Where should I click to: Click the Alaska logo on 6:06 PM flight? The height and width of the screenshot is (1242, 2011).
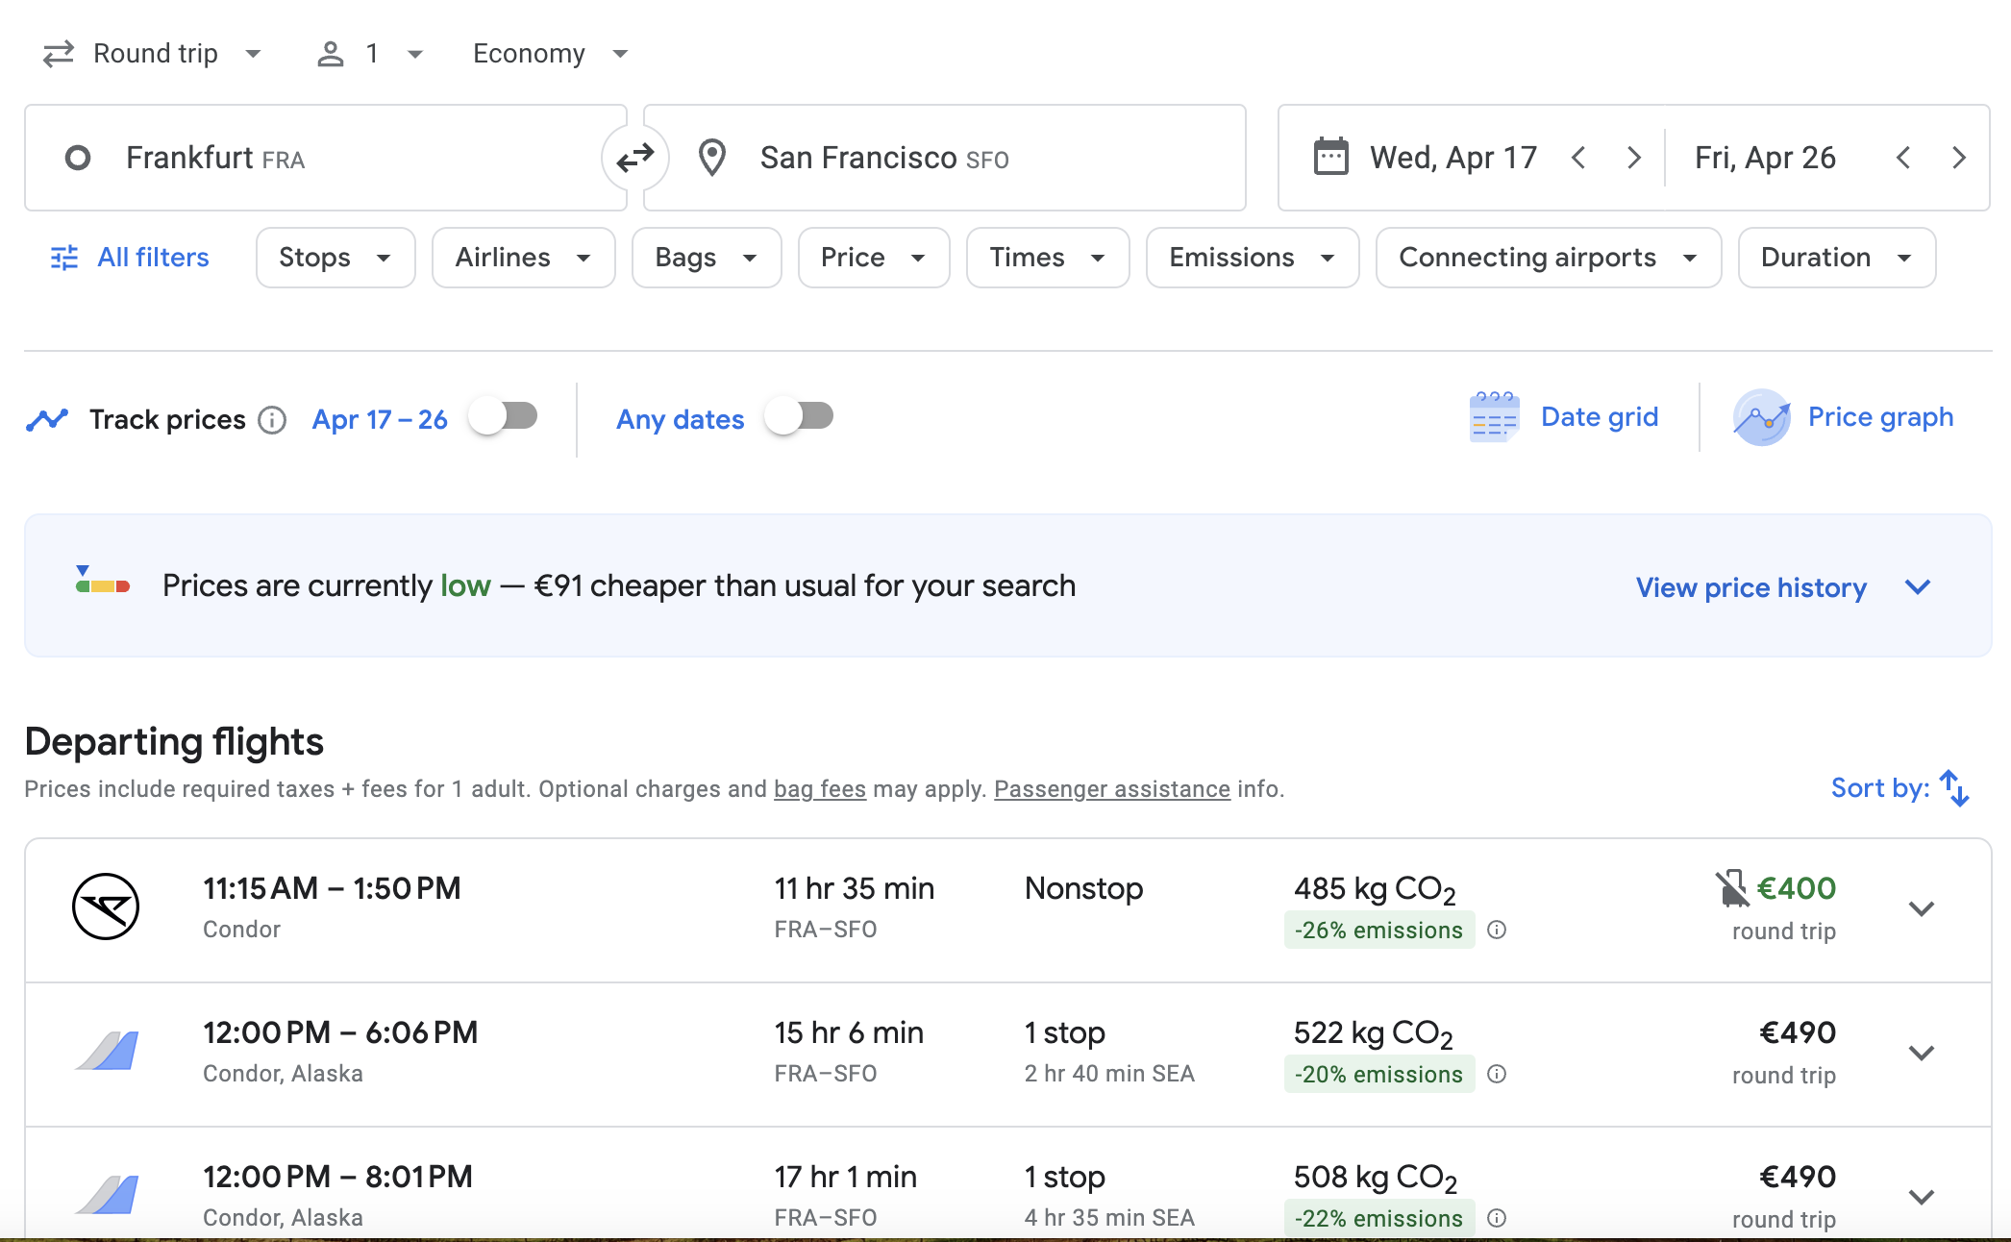coord(108,1051)
